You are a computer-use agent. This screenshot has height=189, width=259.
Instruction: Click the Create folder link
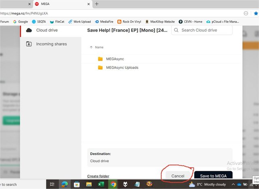(98, 176)
